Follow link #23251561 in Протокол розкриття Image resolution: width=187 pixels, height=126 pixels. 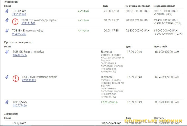click(29, 80)
